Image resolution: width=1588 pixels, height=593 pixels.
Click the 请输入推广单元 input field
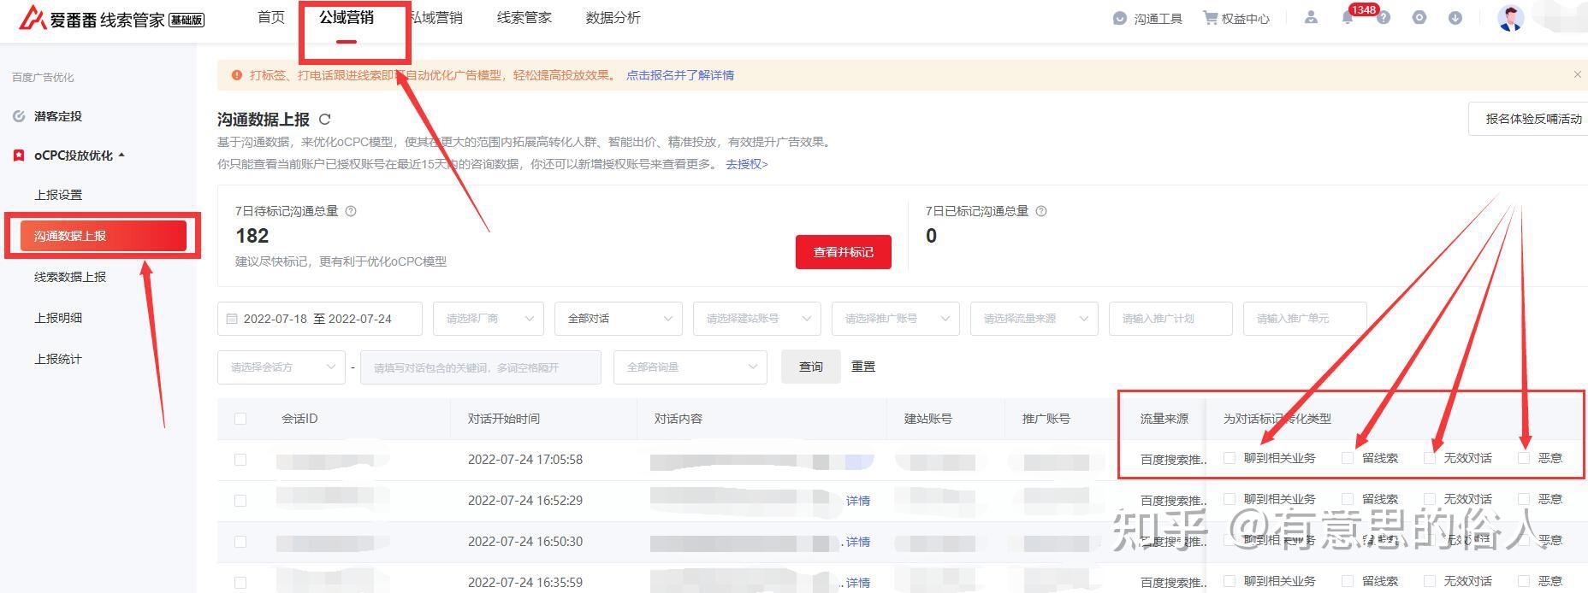(x=1305, y=319)
